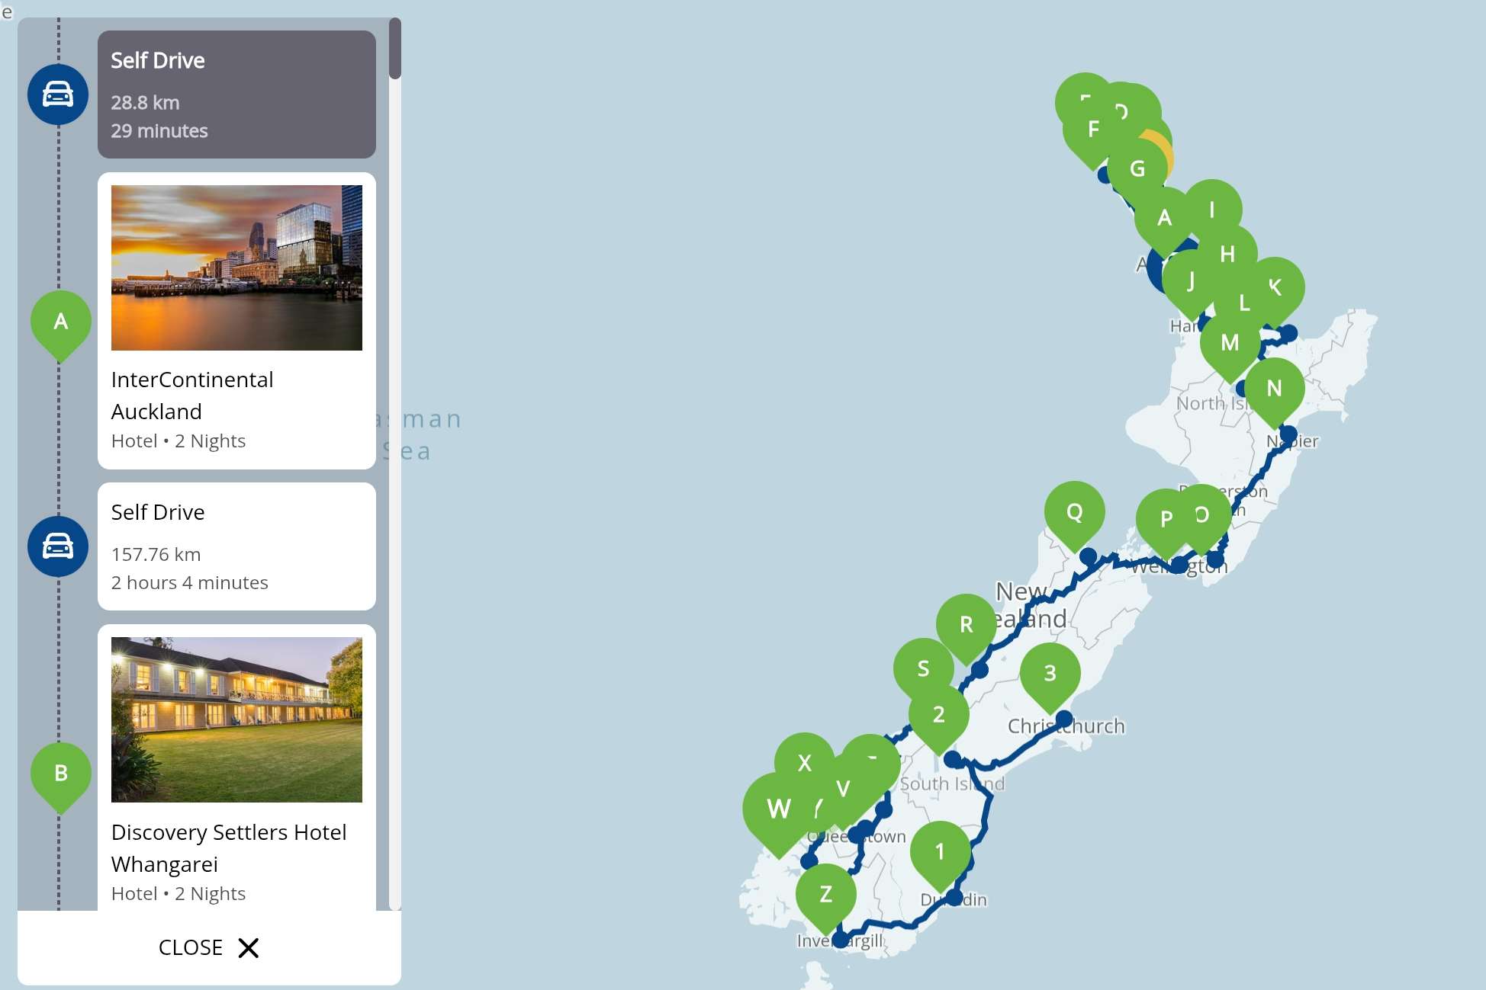Click map pin M in central North Island

coord(1230,344)
